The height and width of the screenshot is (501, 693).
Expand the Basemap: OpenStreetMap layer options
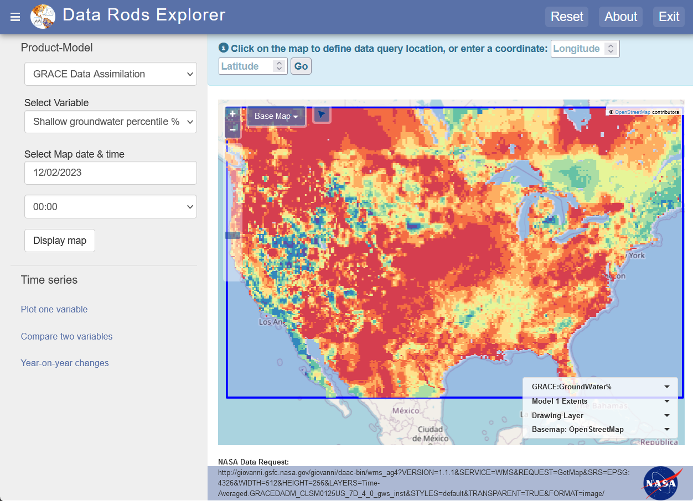667,430
